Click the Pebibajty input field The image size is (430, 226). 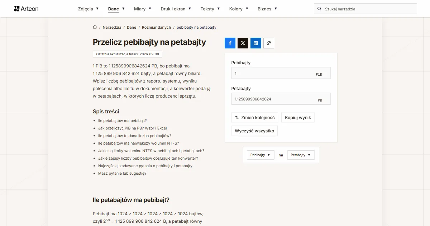click(x=281, y=73)
